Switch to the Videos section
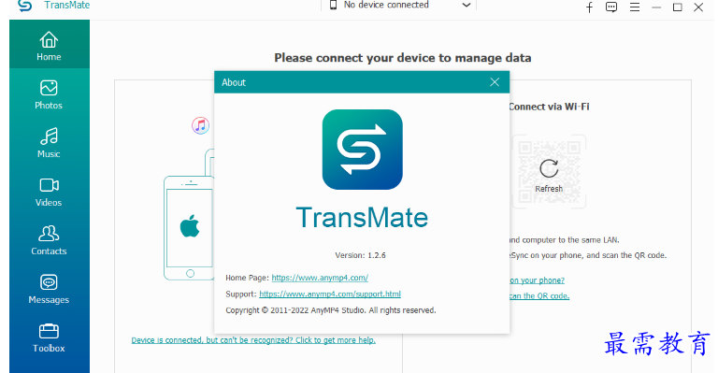The width and height of the screenshot is (718, 373). pos(49,192)
